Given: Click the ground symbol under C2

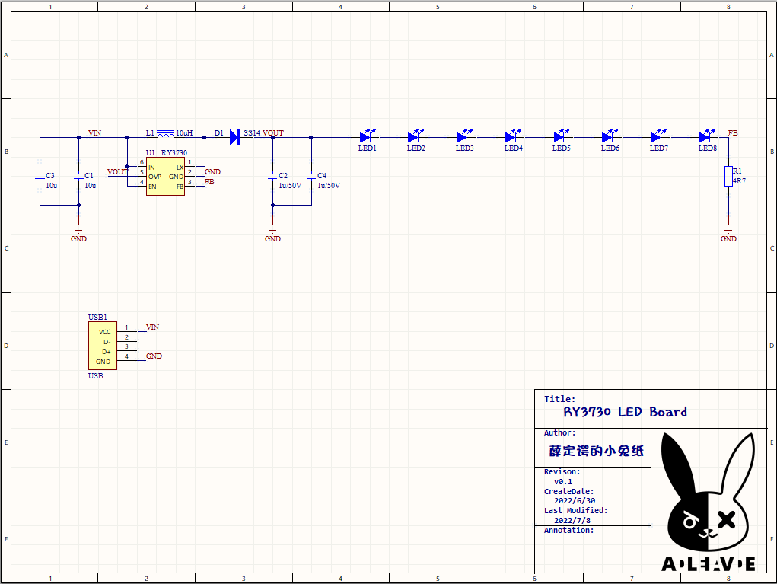Looking at the screenshot, I should pyautogui.click(x=272, y=228).
